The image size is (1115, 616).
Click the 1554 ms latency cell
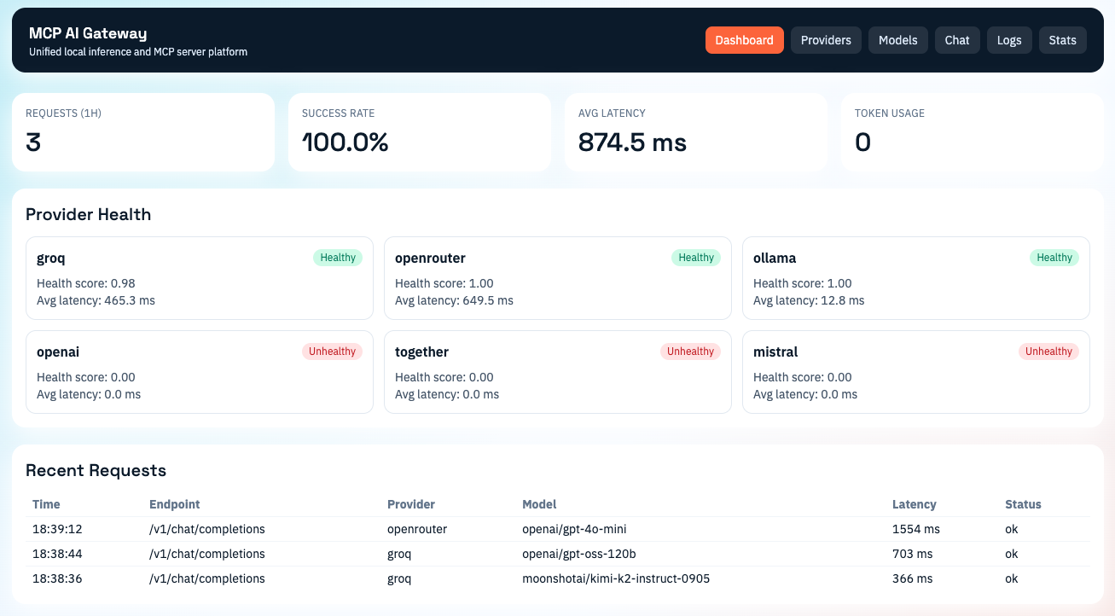(916, 529)
